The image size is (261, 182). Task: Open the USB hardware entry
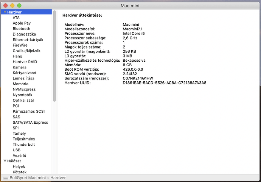tap(17, 150)
